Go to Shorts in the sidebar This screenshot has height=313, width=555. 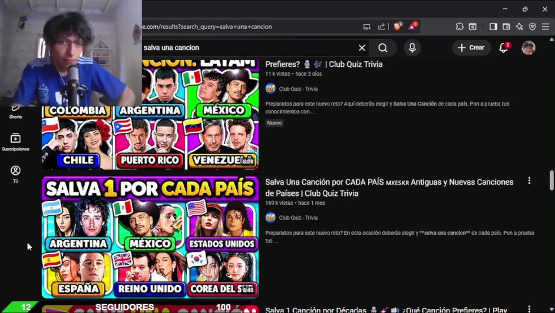point(16,112)
